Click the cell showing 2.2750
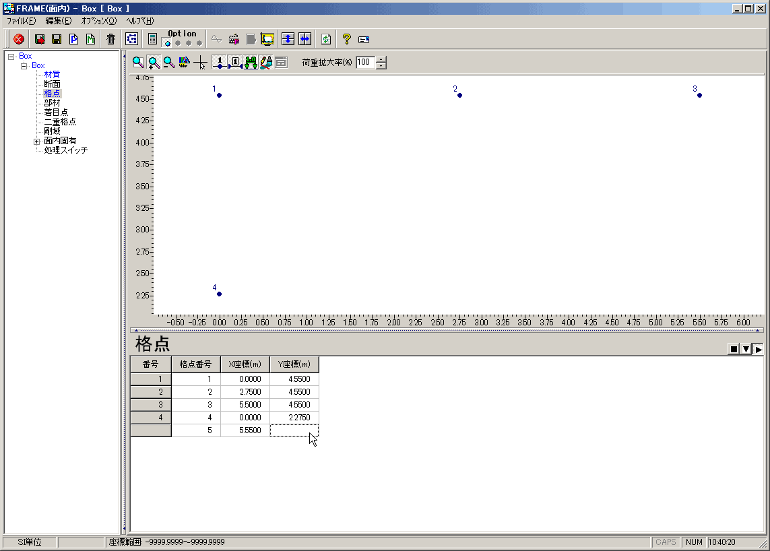 click(x=294, y=418)
